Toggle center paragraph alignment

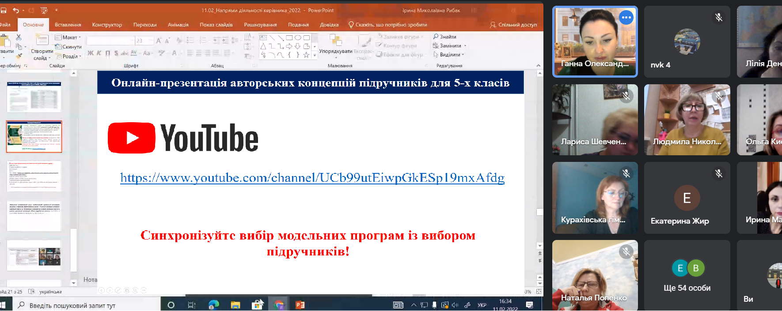[x=199, y=53]
